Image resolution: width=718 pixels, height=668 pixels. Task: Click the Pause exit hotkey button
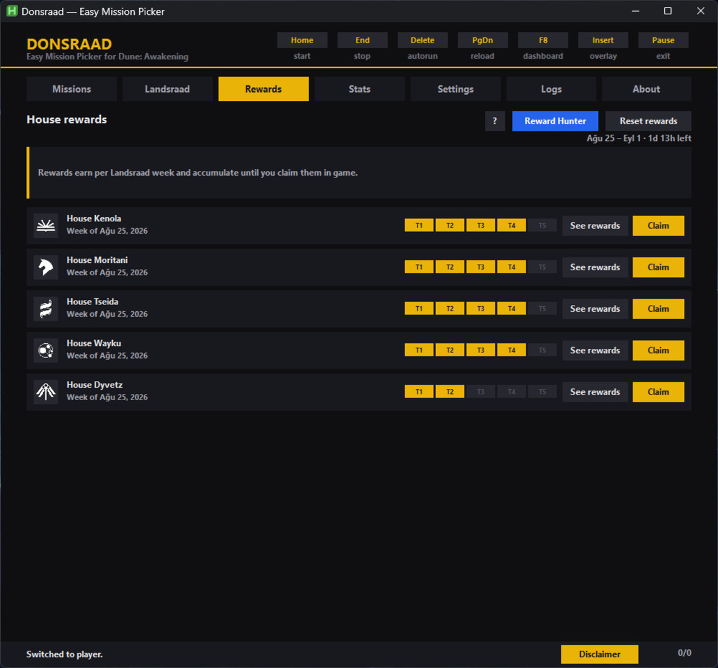point(663,40)
